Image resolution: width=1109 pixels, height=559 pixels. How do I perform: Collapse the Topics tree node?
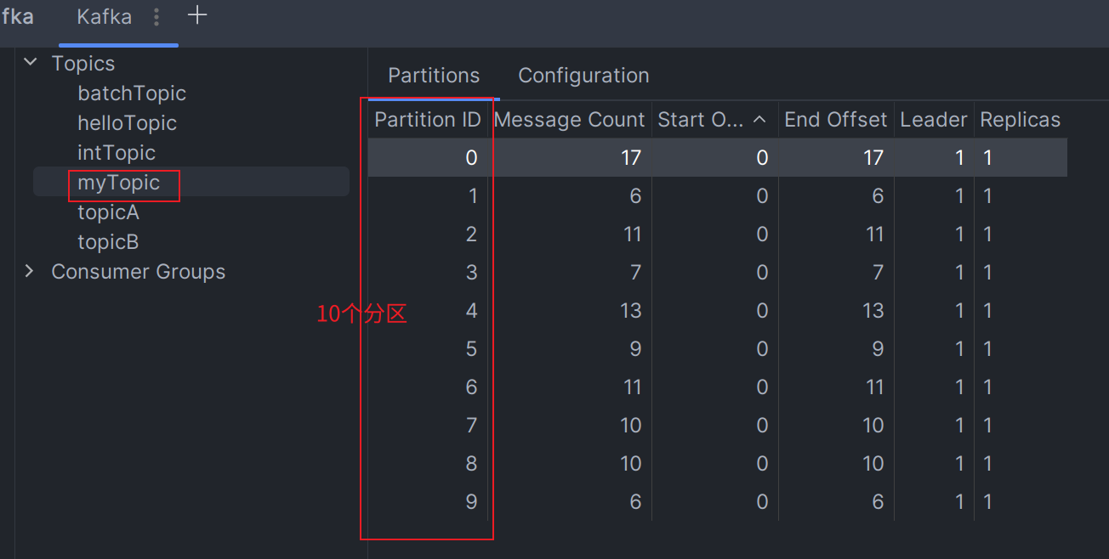tap(31, 63)
